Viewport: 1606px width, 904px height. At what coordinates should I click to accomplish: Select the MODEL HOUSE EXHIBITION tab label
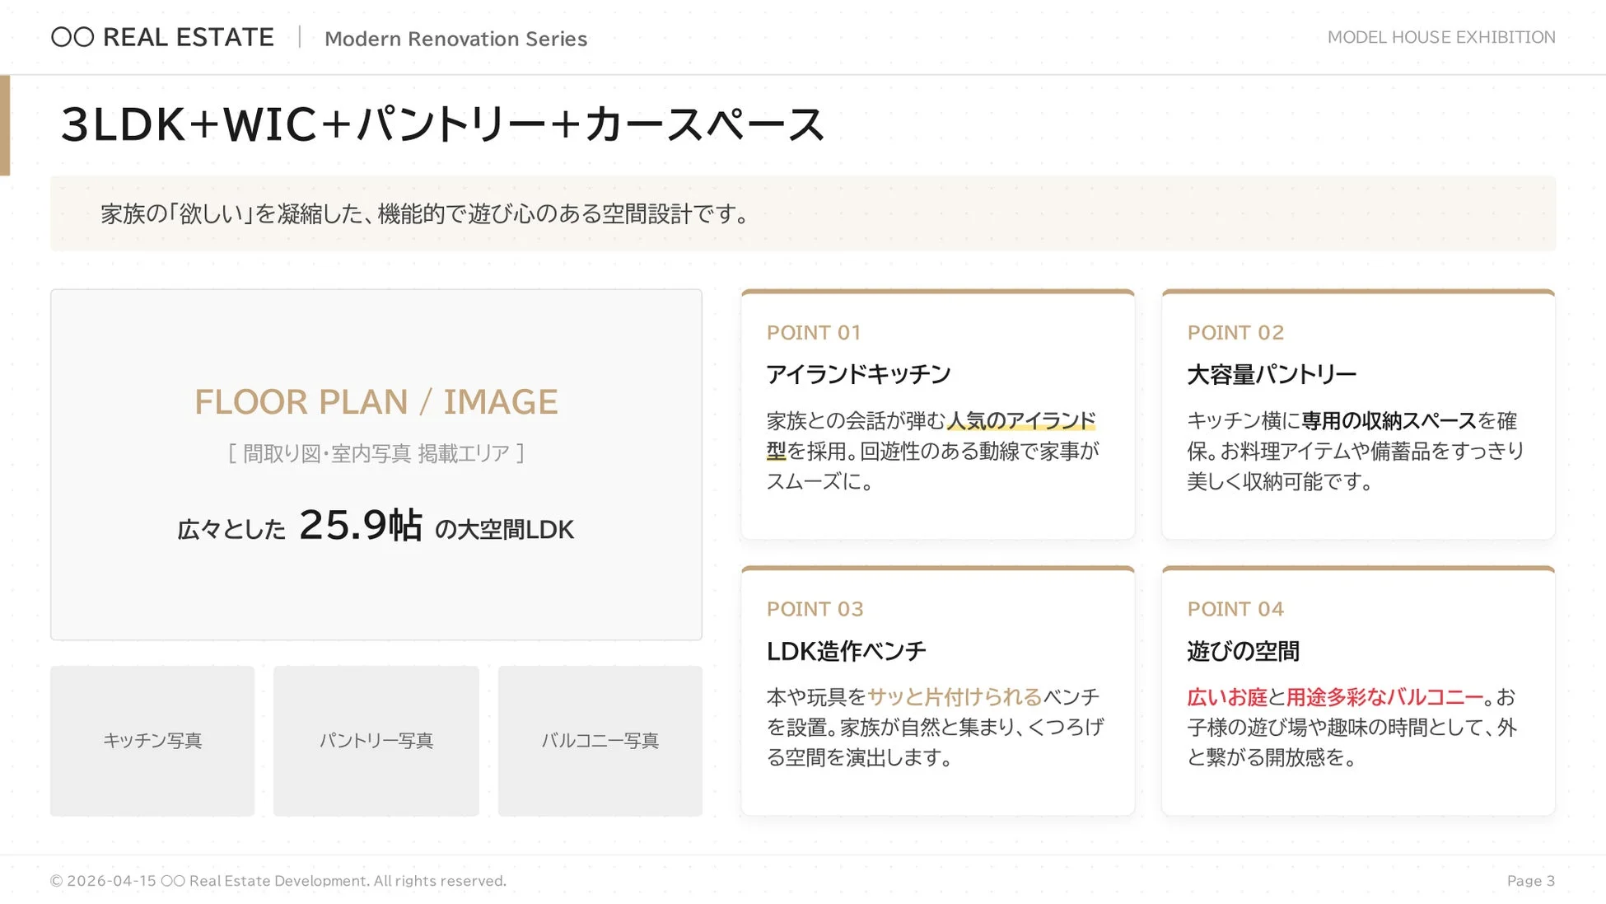click(x=1440, y=37)
